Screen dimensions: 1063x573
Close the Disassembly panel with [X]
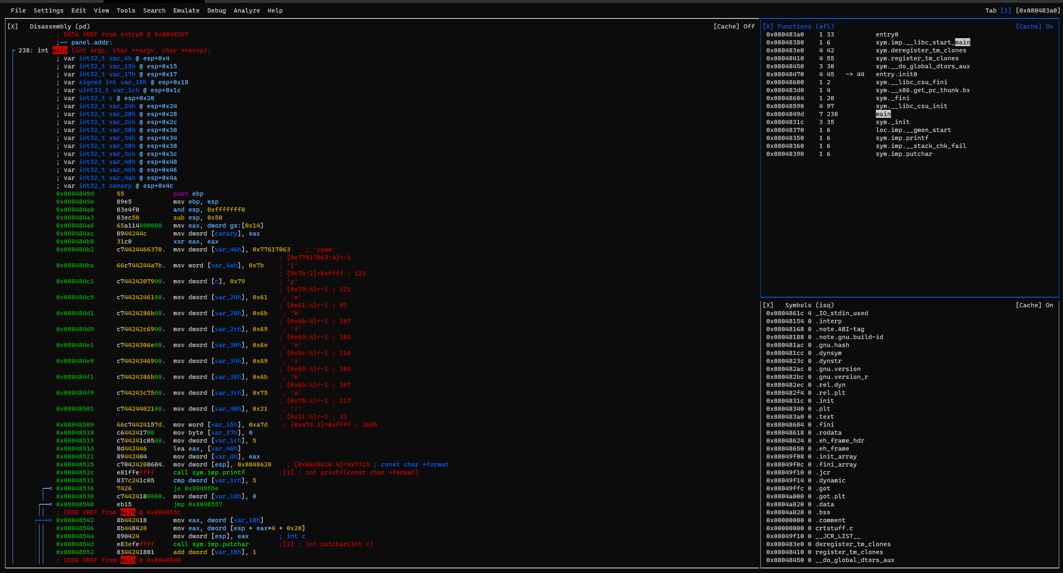coord(13,26)
